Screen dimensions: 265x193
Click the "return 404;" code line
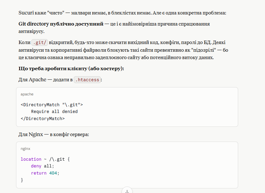[x=45, y=173]
